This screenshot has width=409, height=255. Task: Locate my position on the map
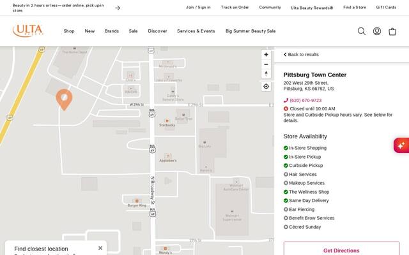pyautogui.click(x=266, y=87)
